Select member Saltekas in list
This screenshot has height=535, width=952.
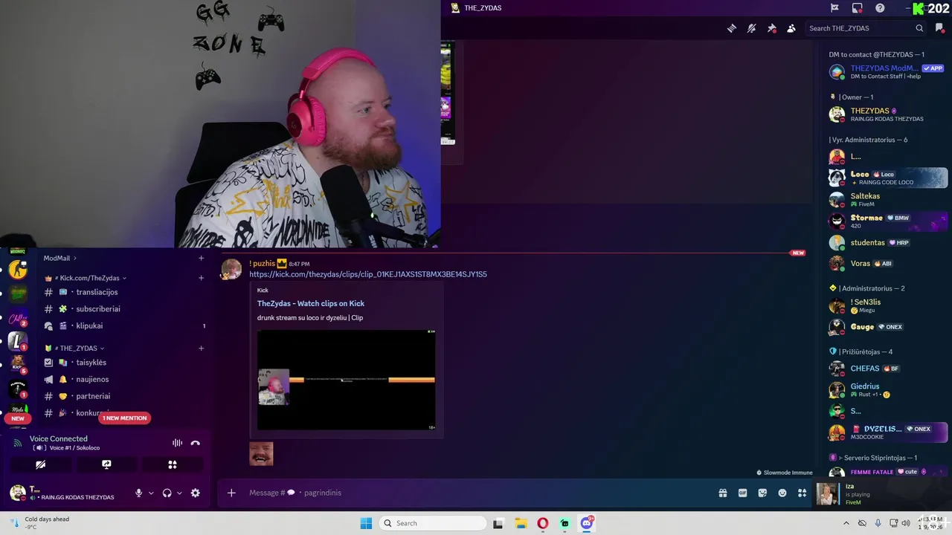coord(887,199)
